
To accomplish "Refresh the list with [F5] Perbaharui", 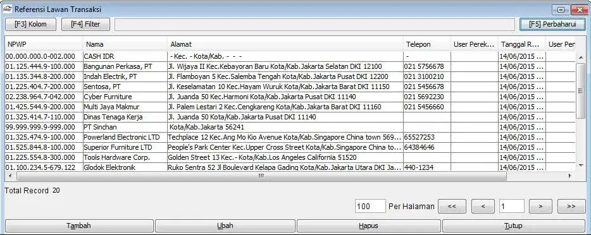I will pos(552,24).
